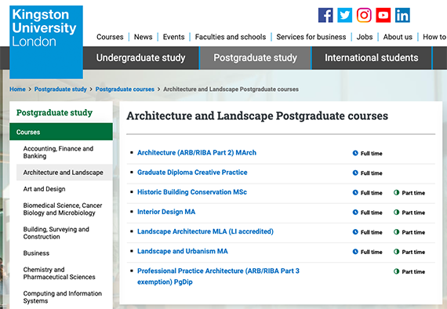
Task: Go to Courses in top menu
Action: coord(110,37)
